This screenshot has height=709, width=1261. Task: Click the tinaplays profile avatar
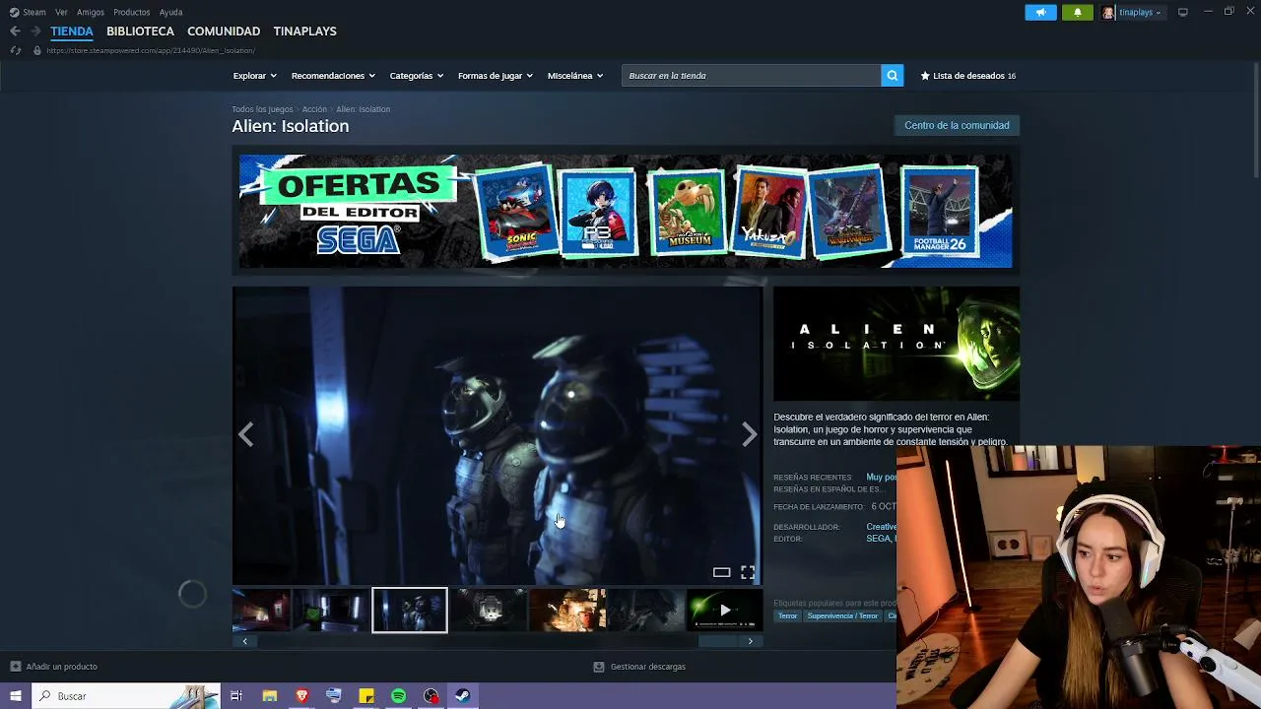tap(1108, 12)
